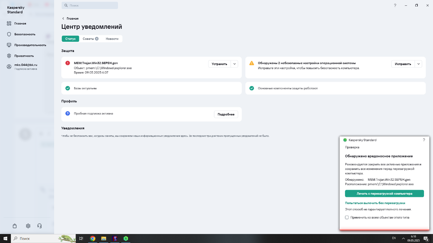
Task: Click yellow warning triangle icon
Action: click(x=252, y=63)
